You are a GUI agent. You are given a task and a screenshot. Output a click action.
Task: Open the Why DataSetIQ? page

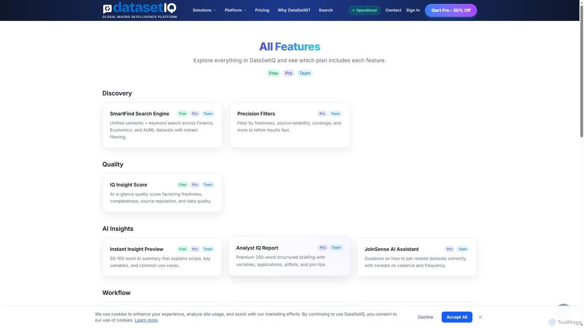coord(294,10)
